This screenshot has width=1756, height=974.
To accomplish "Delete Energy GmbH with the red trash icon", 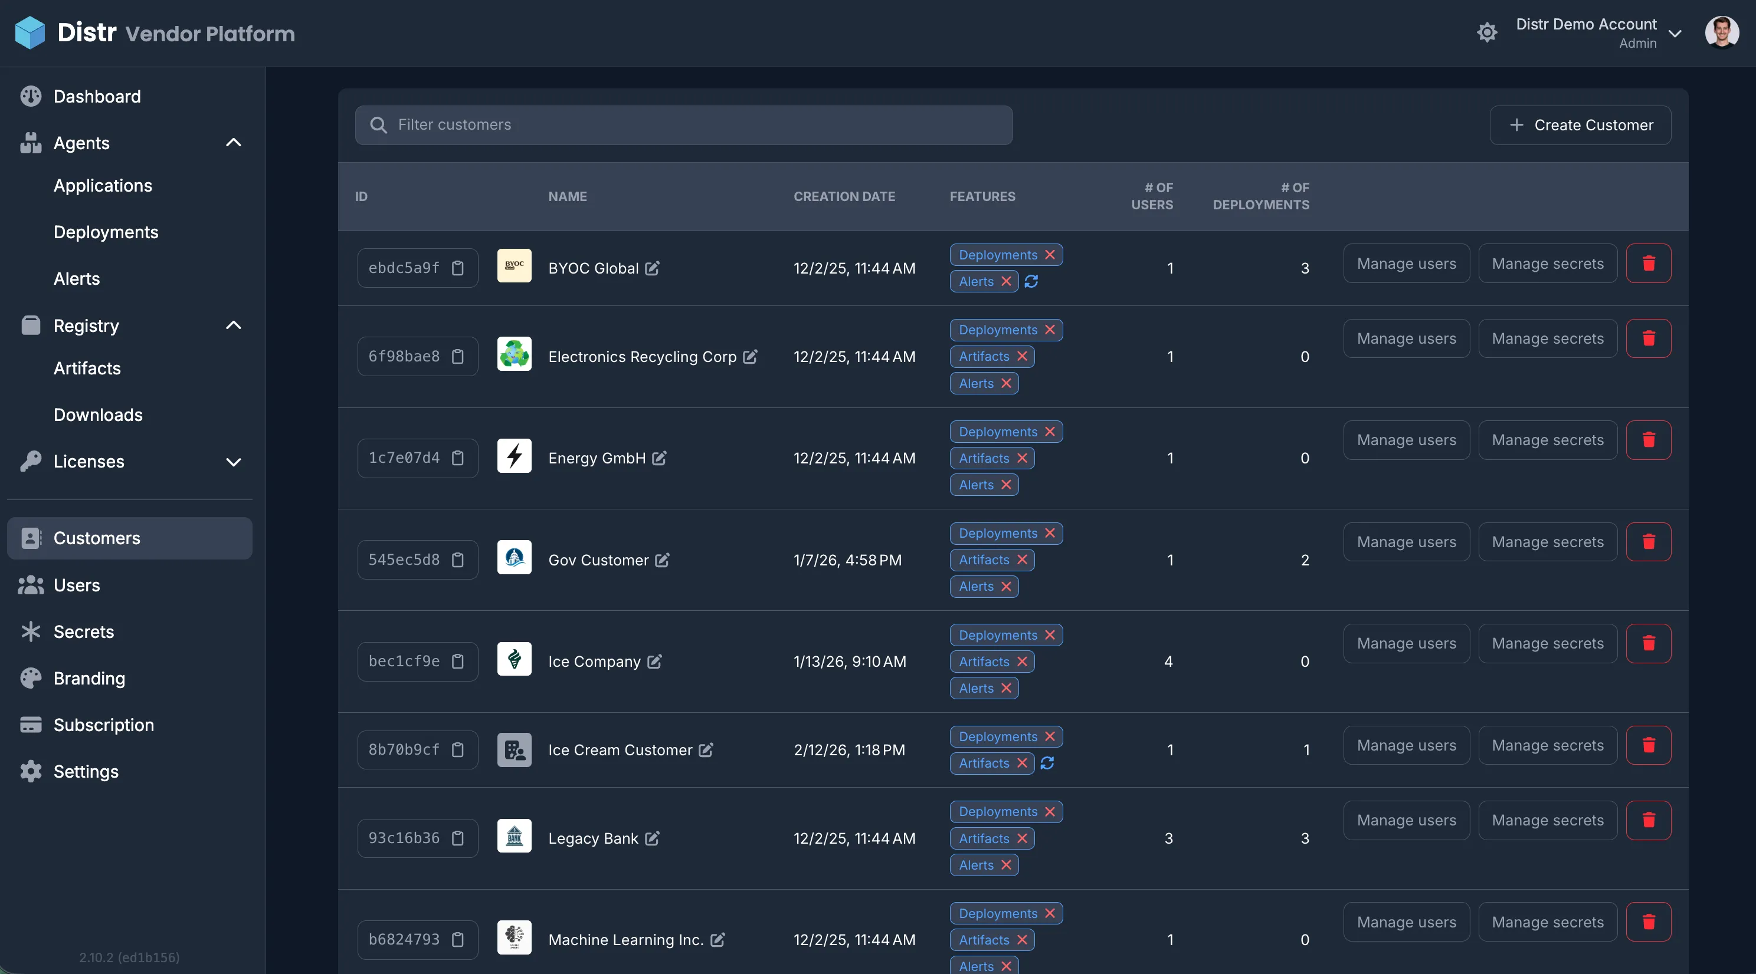I will pos(1648,440).
